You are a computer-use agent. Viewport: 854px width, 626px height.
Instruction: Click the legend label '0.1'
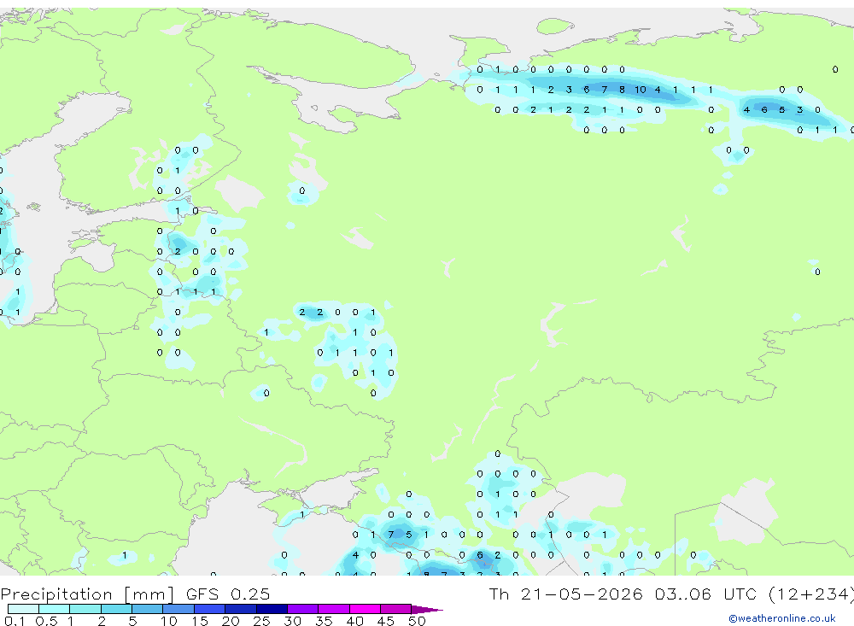click(x=15, y=621)
